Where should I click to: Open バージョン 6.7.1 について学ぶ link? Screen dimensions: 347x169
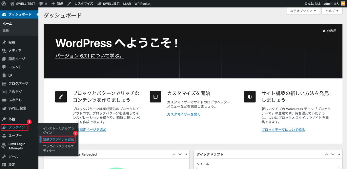click(x=89, y=56)
